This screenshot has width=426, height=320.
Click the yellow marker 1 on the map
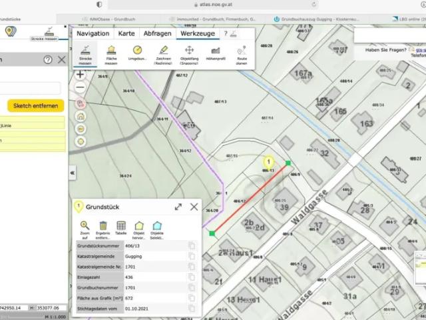coord(268,162)
